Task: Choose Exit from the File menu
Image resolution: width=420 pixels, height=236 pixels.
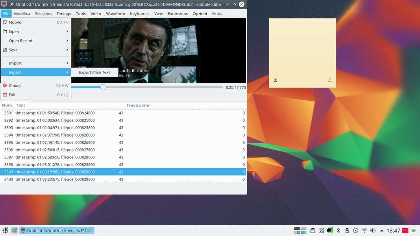Action: point(36,95)
